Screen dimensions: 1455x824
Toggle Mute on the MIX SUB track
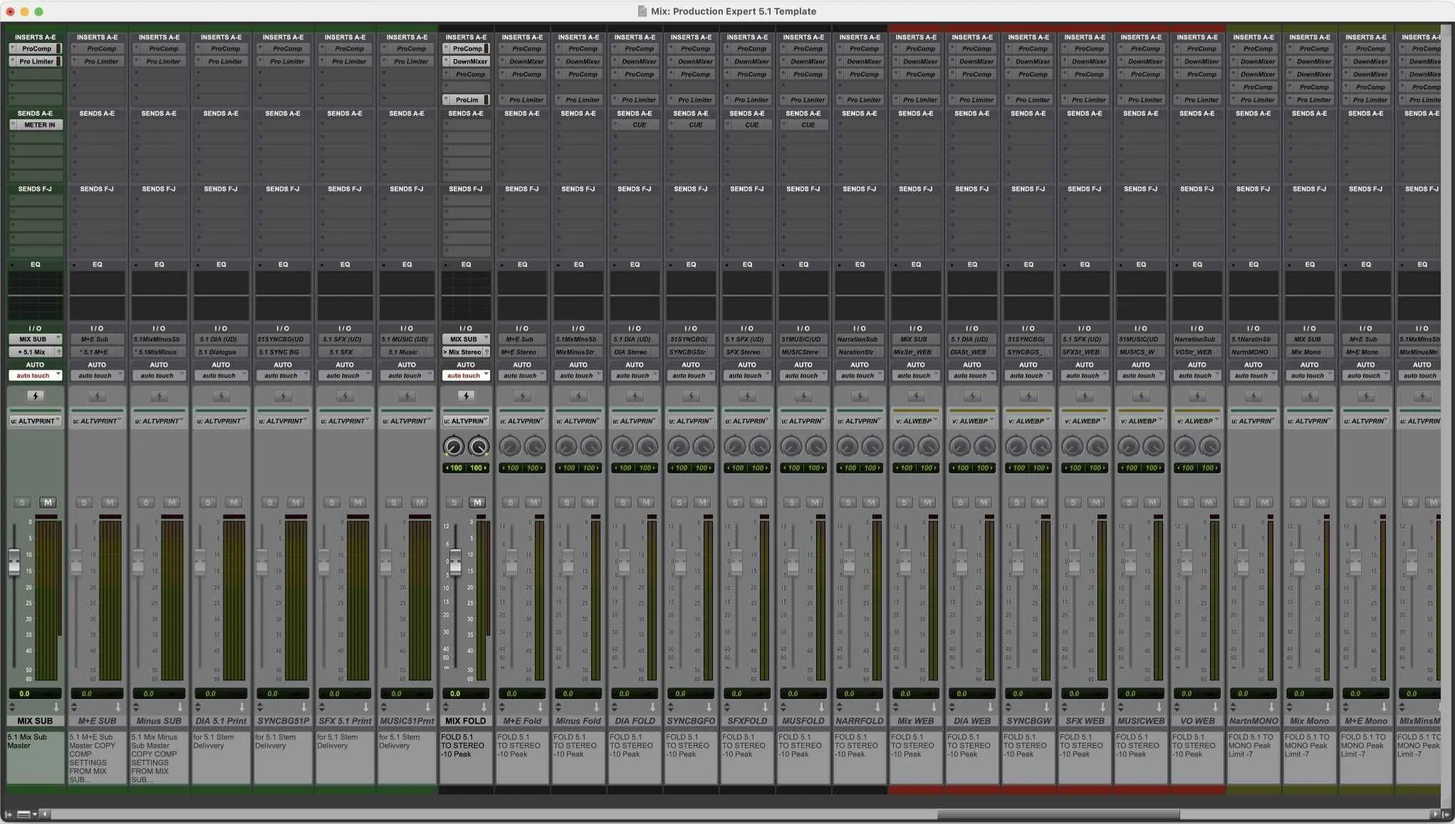48,503
